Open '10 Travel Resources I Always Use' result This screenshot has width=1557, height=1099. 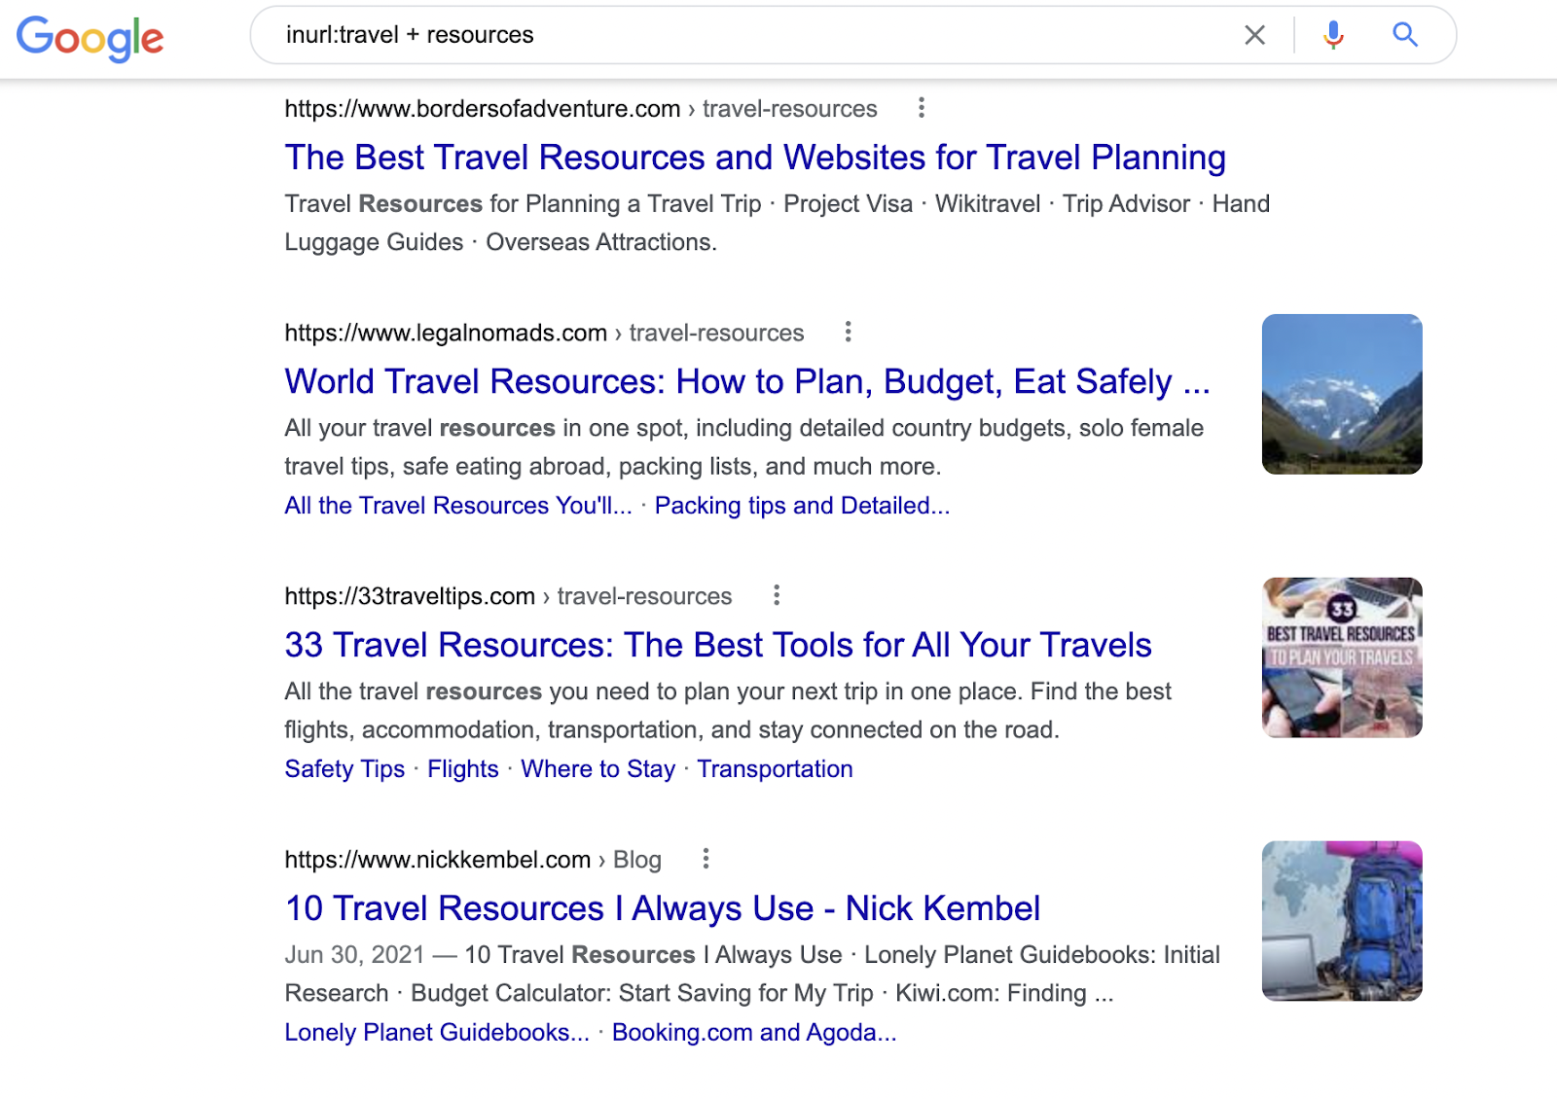tap(663, 908)
